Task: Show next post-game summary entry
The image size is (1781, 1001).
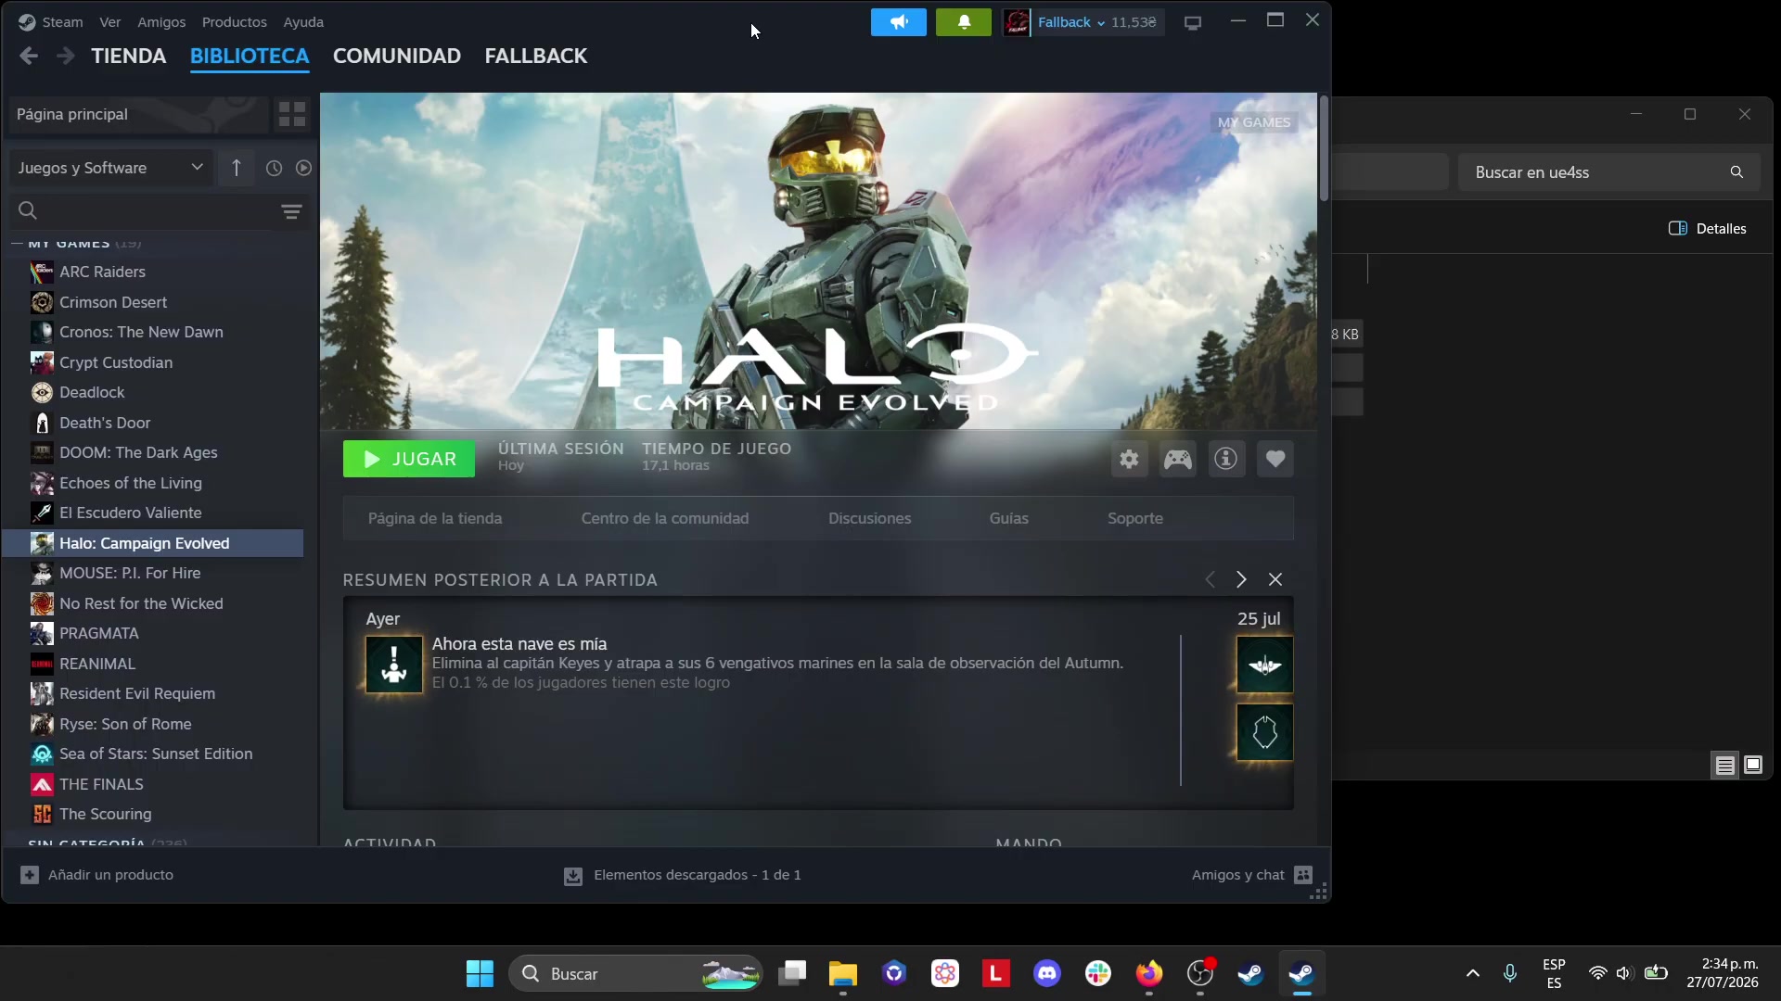Action: (x=1241, y=579)
